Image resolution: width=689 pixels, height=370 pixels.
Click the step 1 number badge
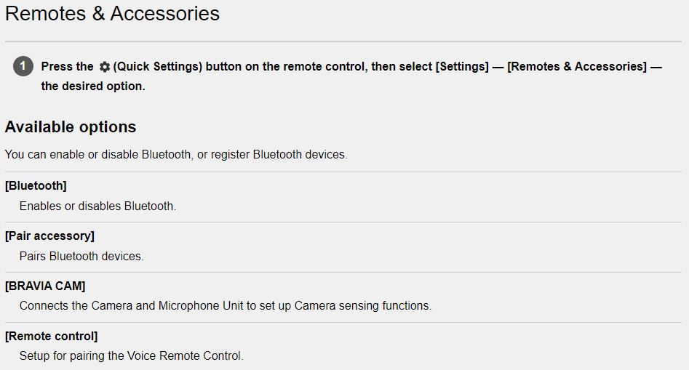[x=23, y=66]
